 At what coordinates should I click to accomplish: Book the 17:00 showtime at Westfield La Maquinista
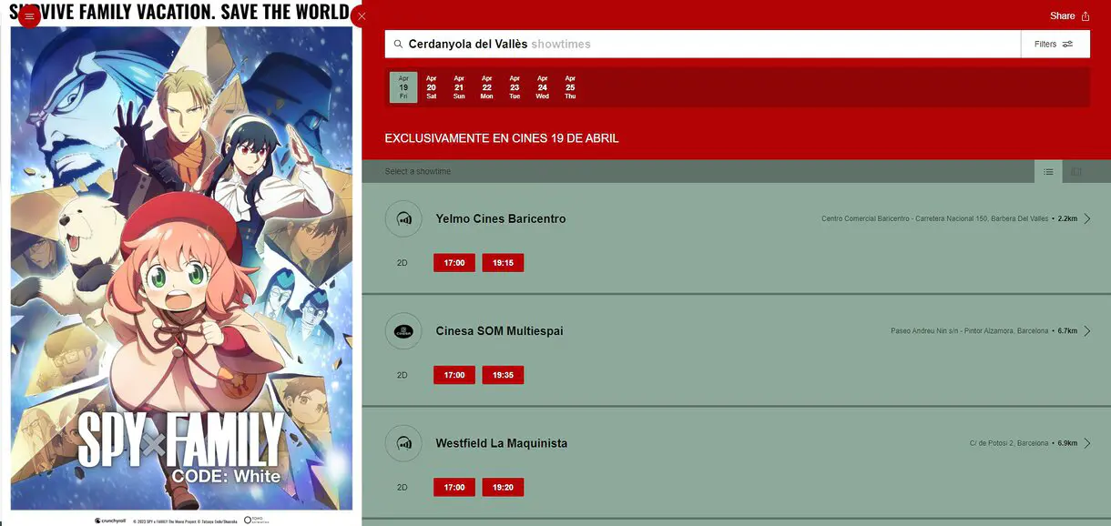click(454, 487)
